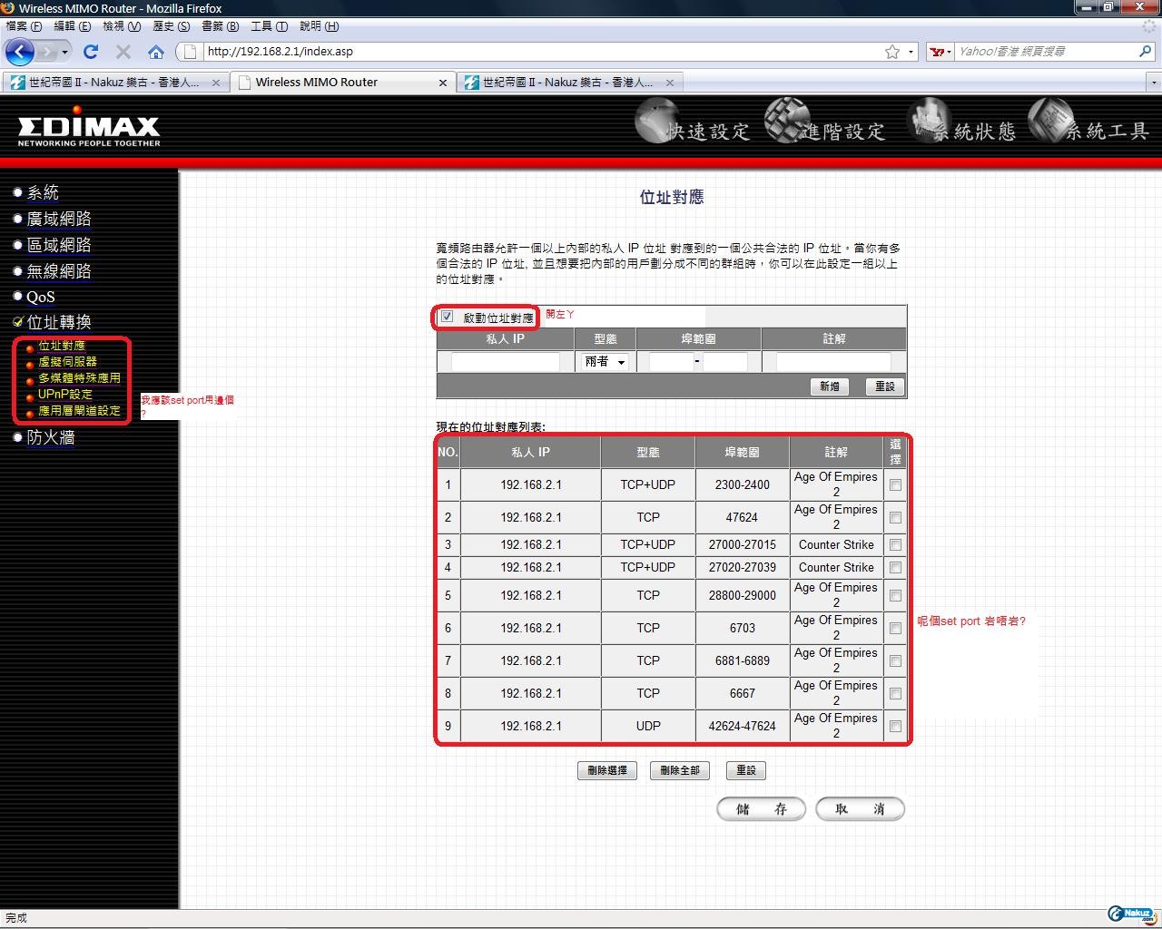The image size is (1162, 929).
Task: Open UPnP設定 sidebar link
Action: 64,395
